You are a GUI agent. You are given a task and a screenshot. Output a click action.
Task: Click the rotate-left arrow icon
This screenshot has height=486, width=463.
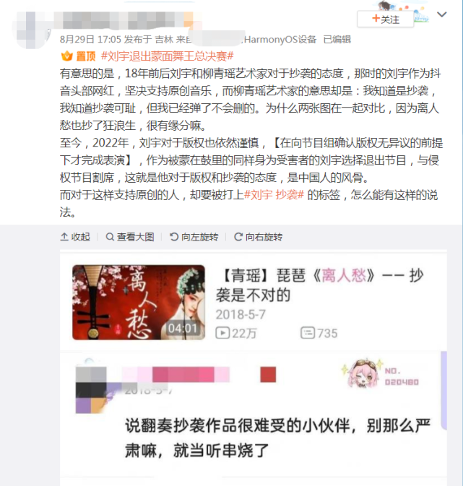tap(174, 237)
